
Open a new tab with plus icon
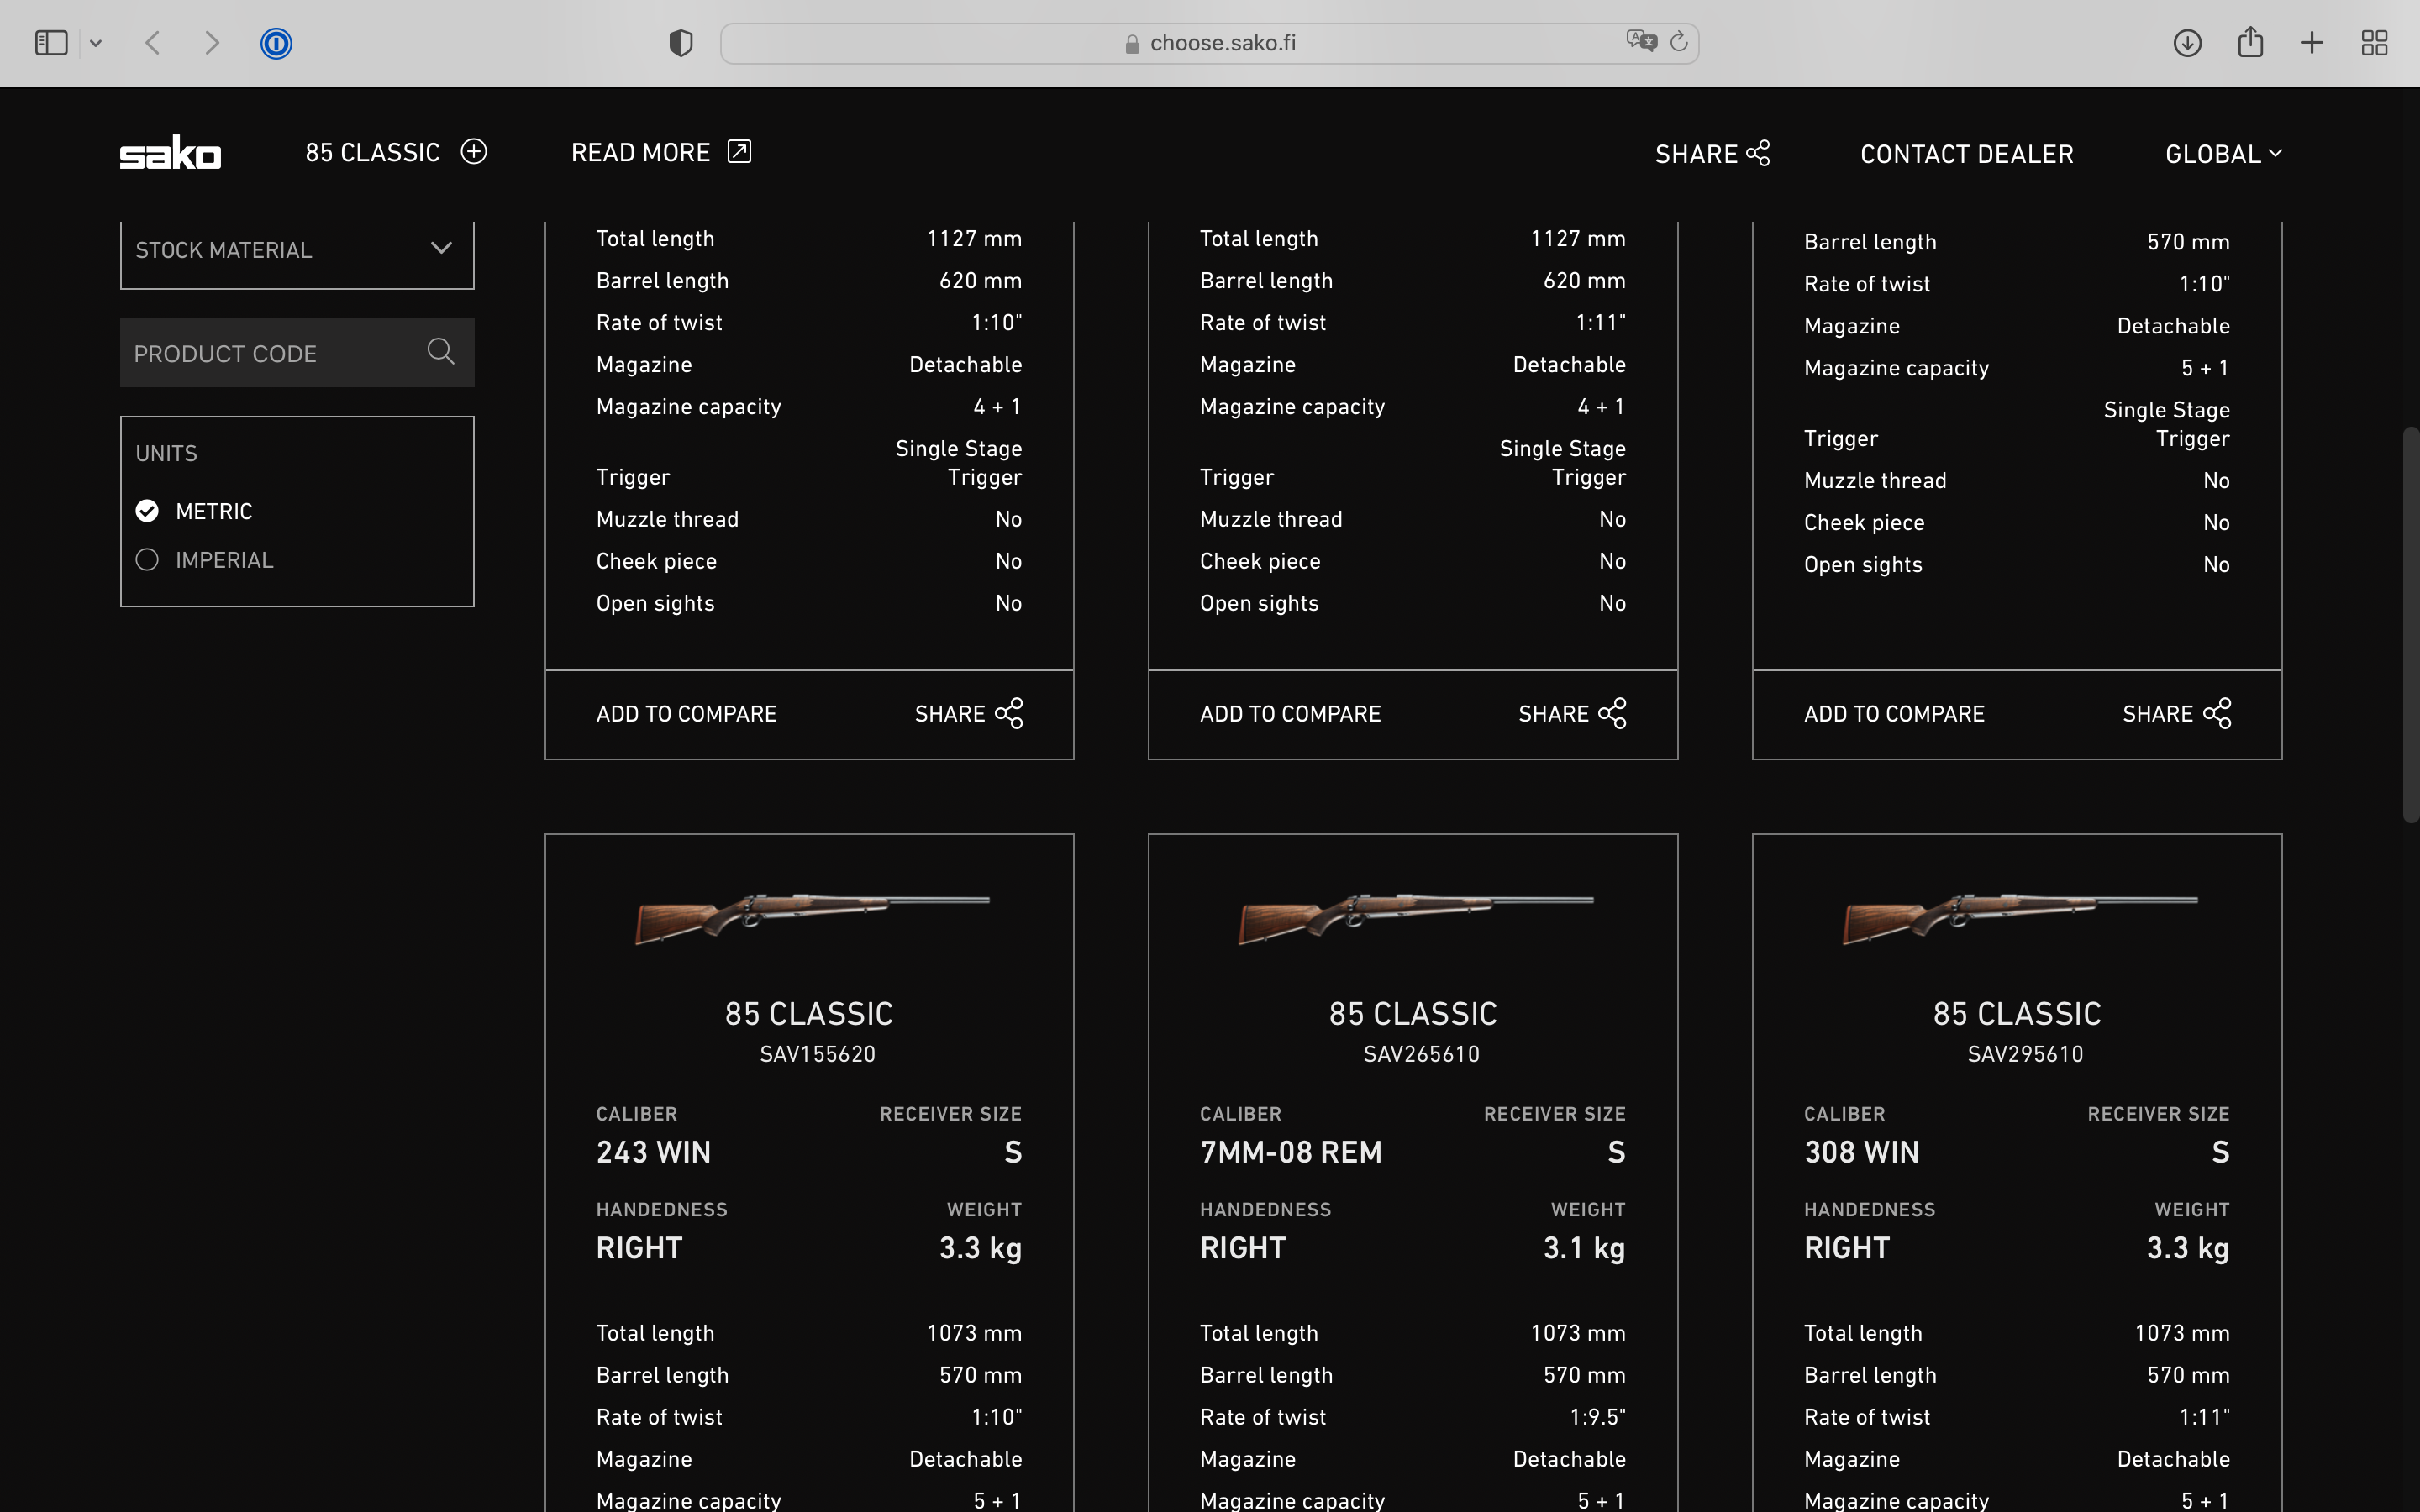(x=2312, y=43)
